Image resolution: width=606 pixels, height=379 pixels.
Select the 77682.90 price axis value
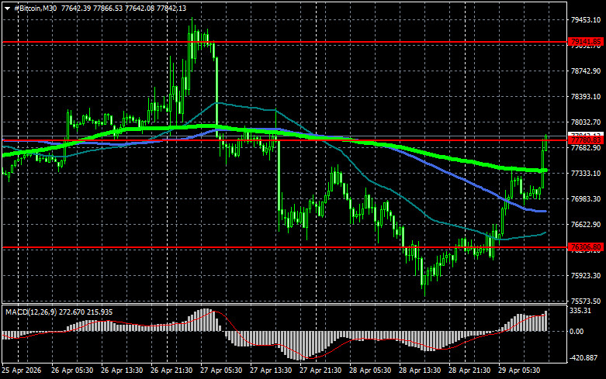(586, 148)
